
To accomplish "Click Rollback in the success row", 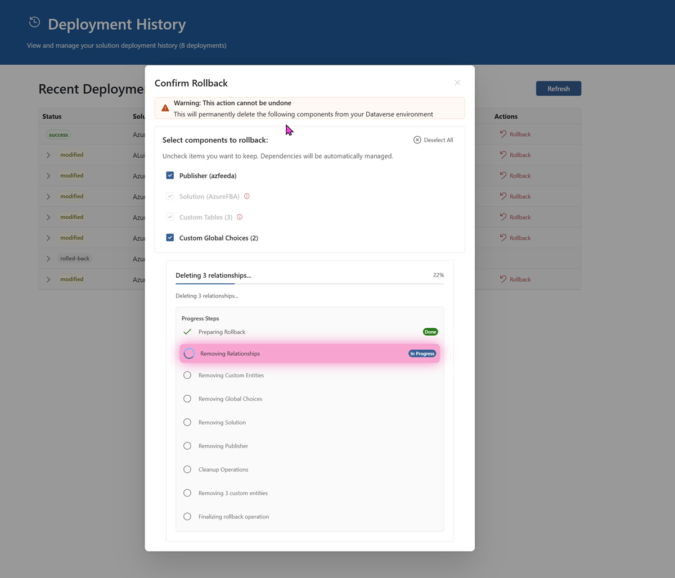I will pos(515,134).
